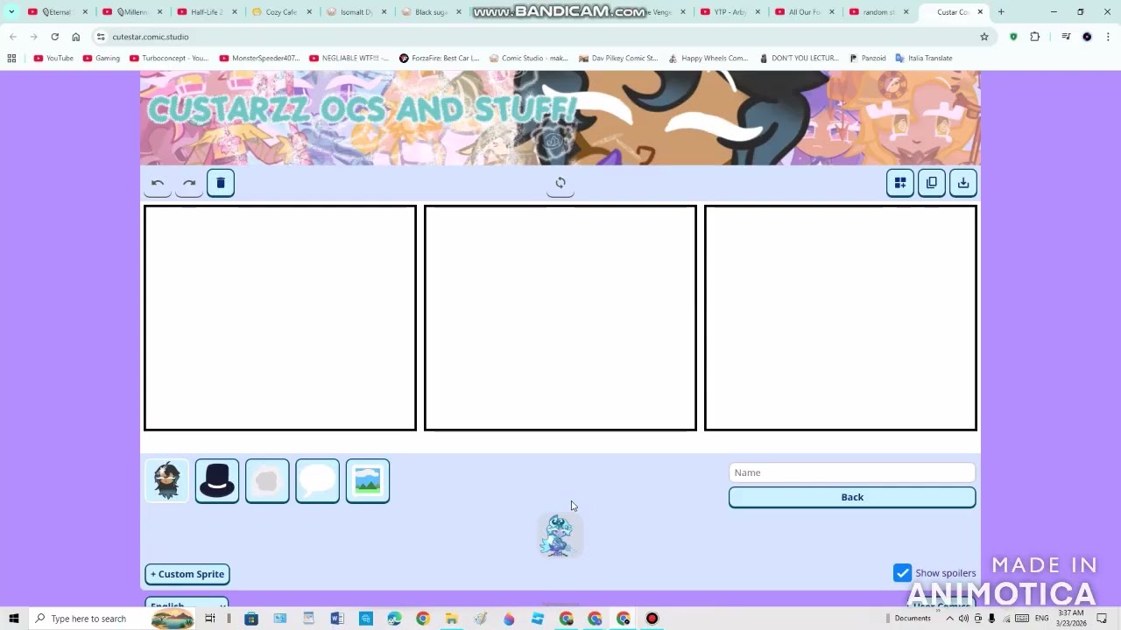Switch to the Half-Life 2 browser tab
The width and height of the screenshot is (1121, 630).
[x=208, y=12]
